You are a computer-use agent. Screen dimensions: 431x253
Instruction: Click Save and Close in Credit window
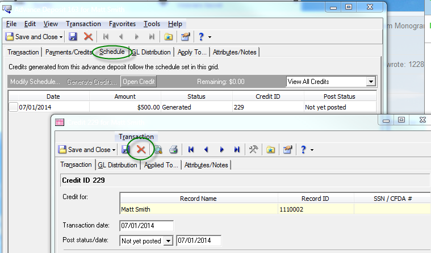point(85,149)
